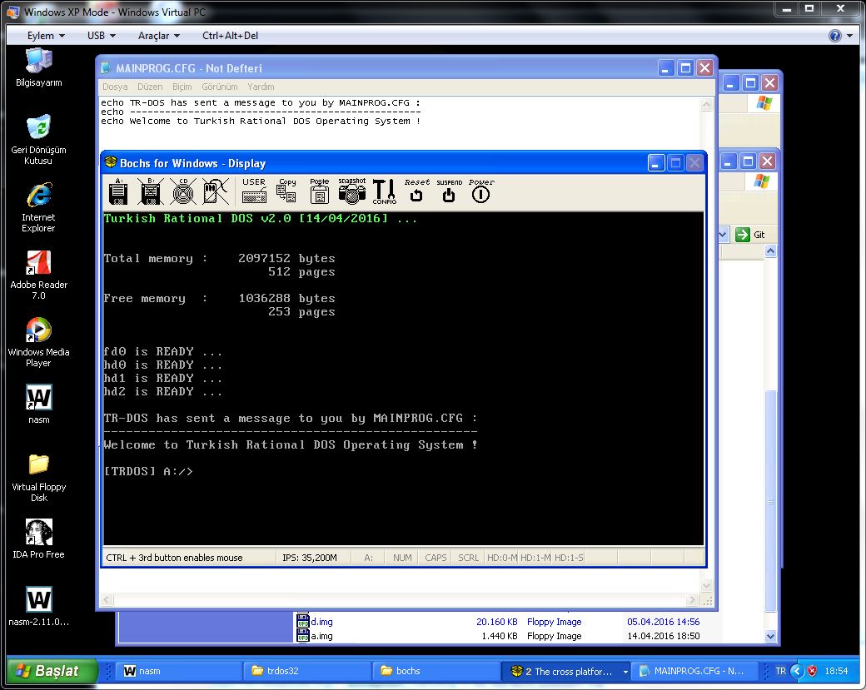
Task: Click scroll left arrow in Notepad
Action: (x=107, y=600)
